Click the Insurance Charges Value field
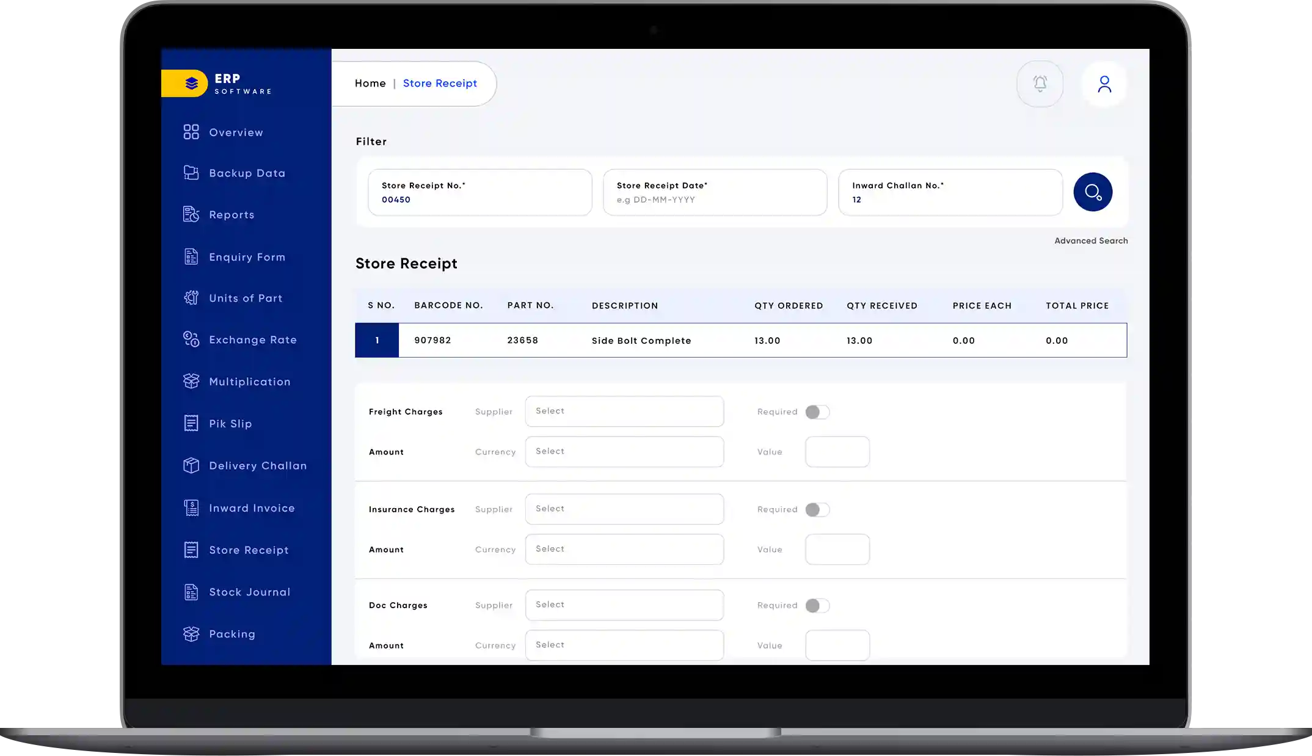1312x756 pixels. click(837, 550)
